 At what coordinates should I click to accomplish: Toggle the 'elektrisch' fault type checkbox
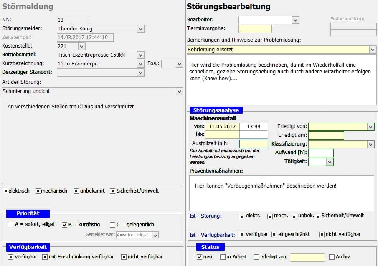pyautogui.click(x=5, y=191)
